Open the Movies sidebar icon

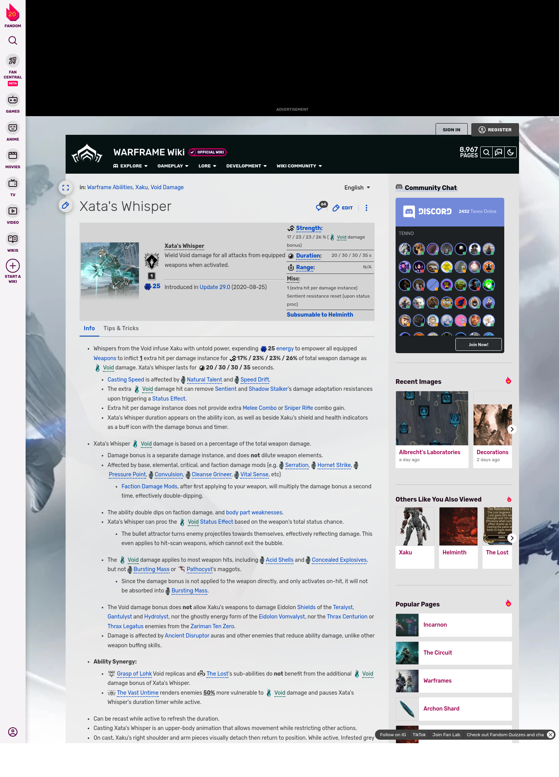(x=13, y=155)
